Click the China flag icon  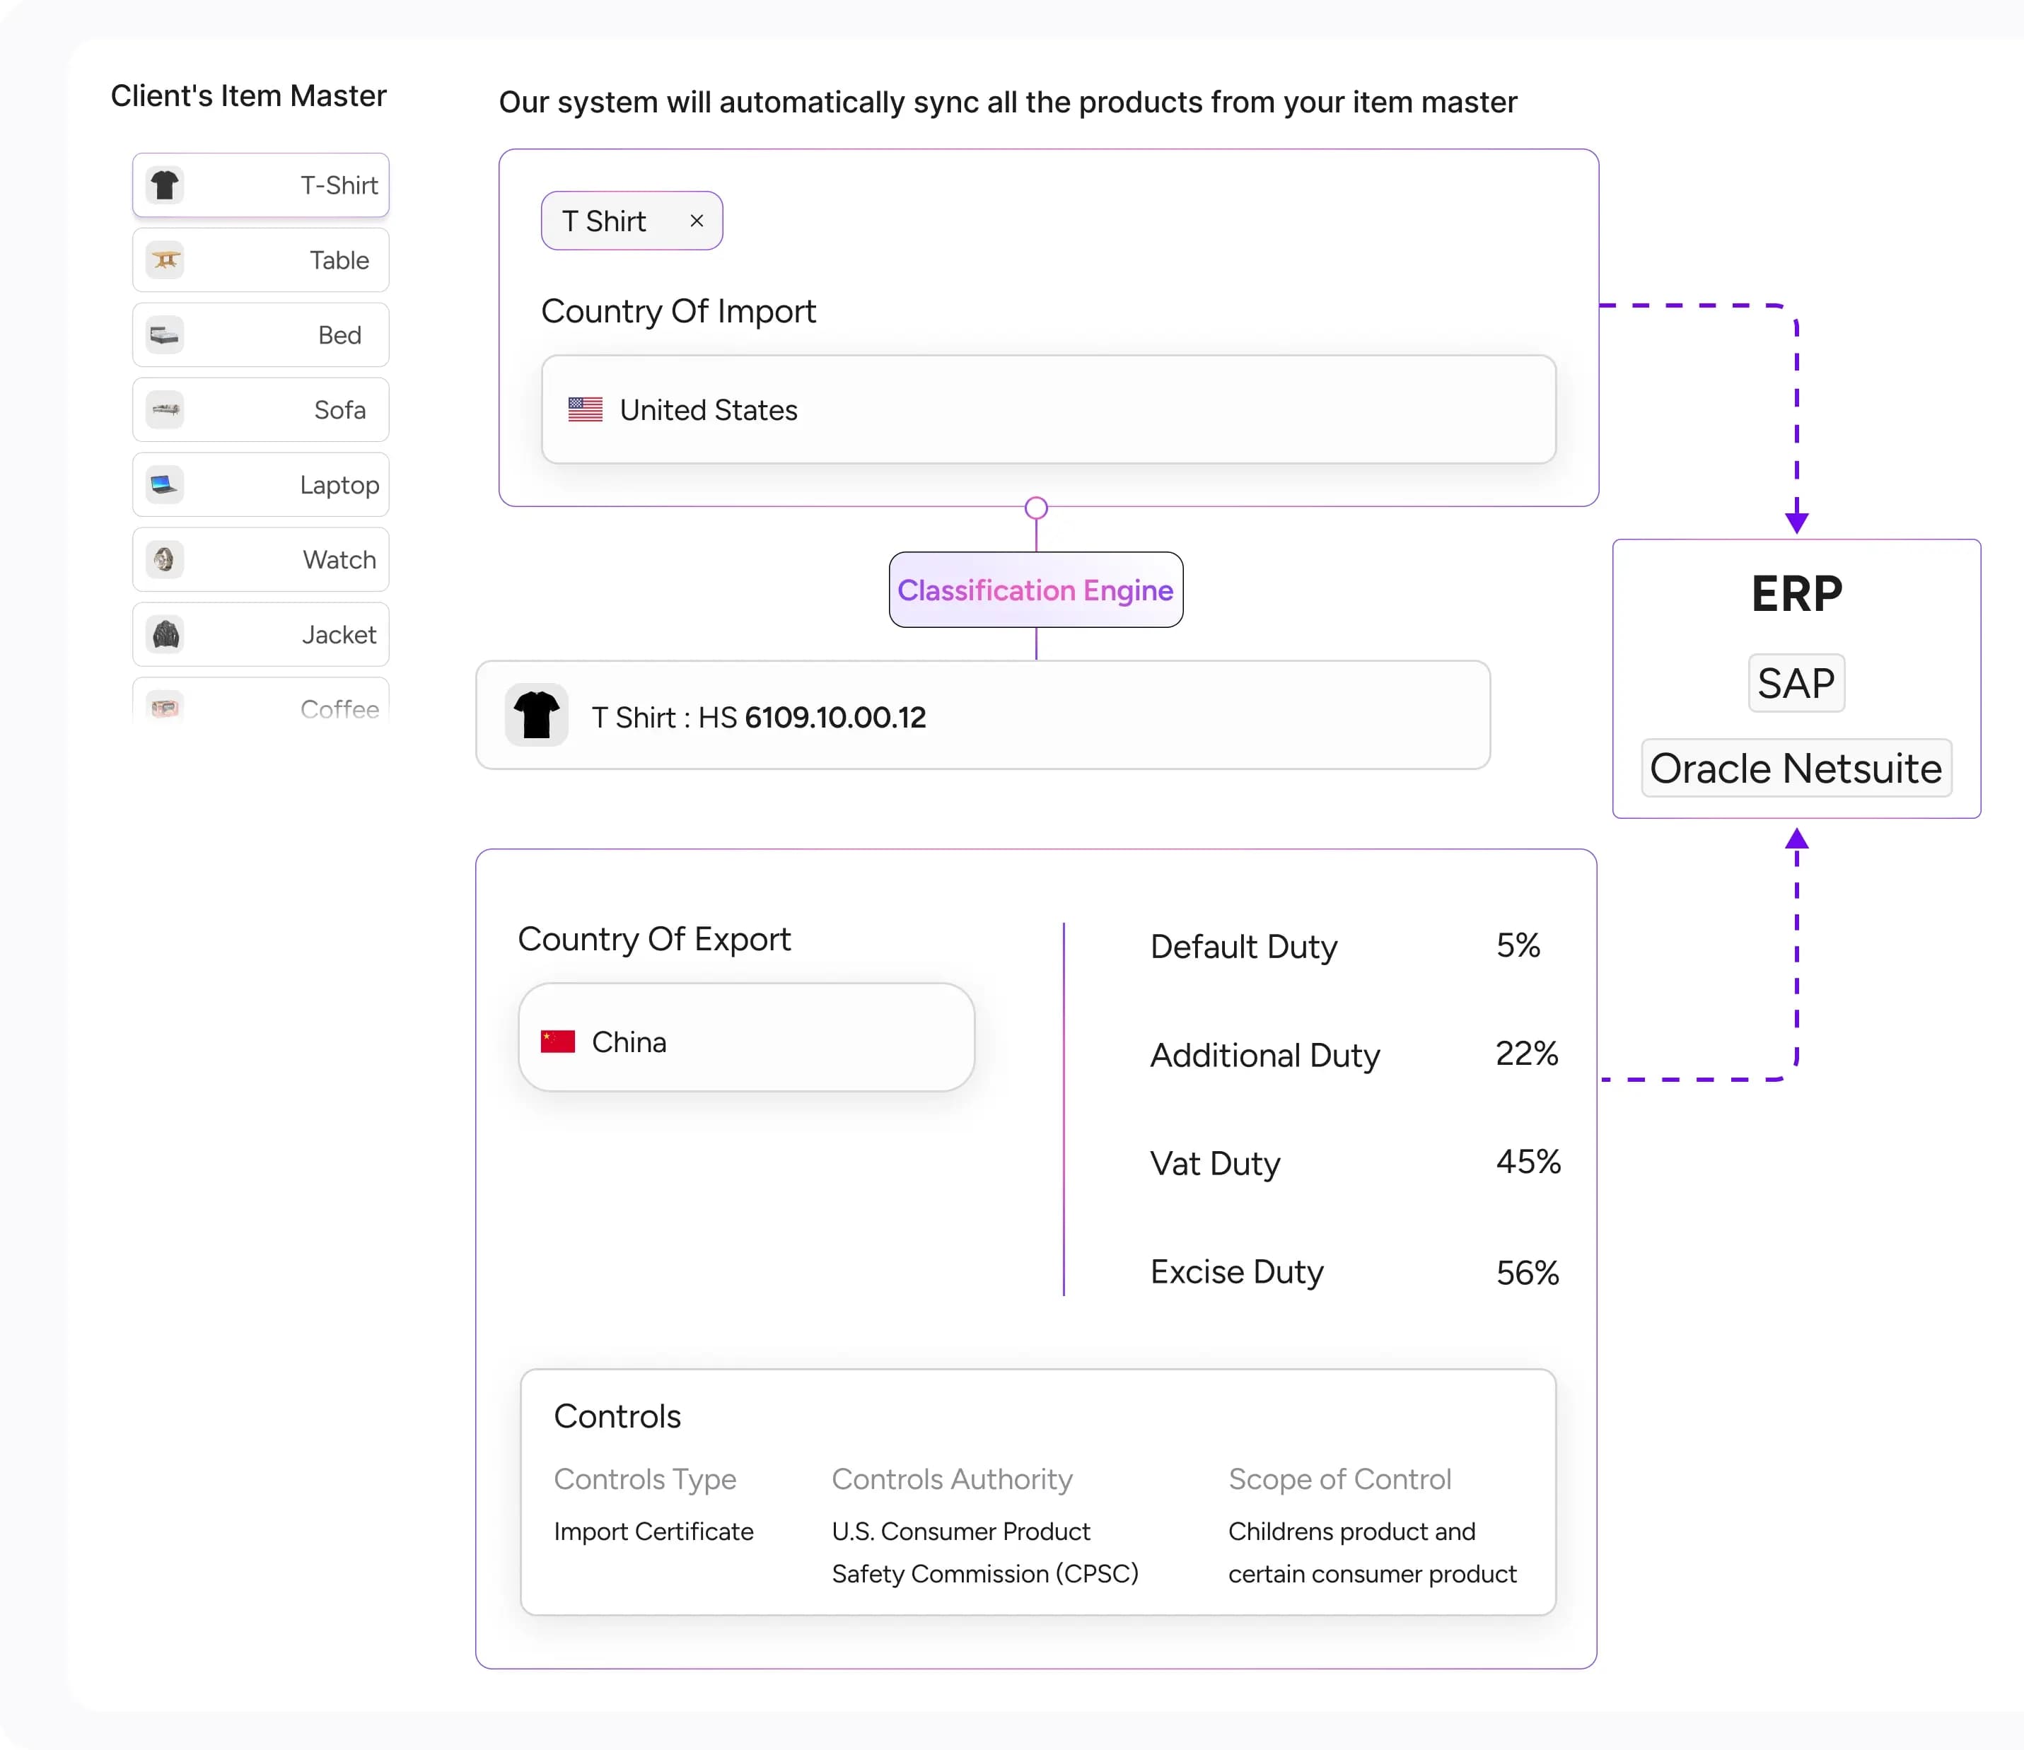pos(558,1042)
